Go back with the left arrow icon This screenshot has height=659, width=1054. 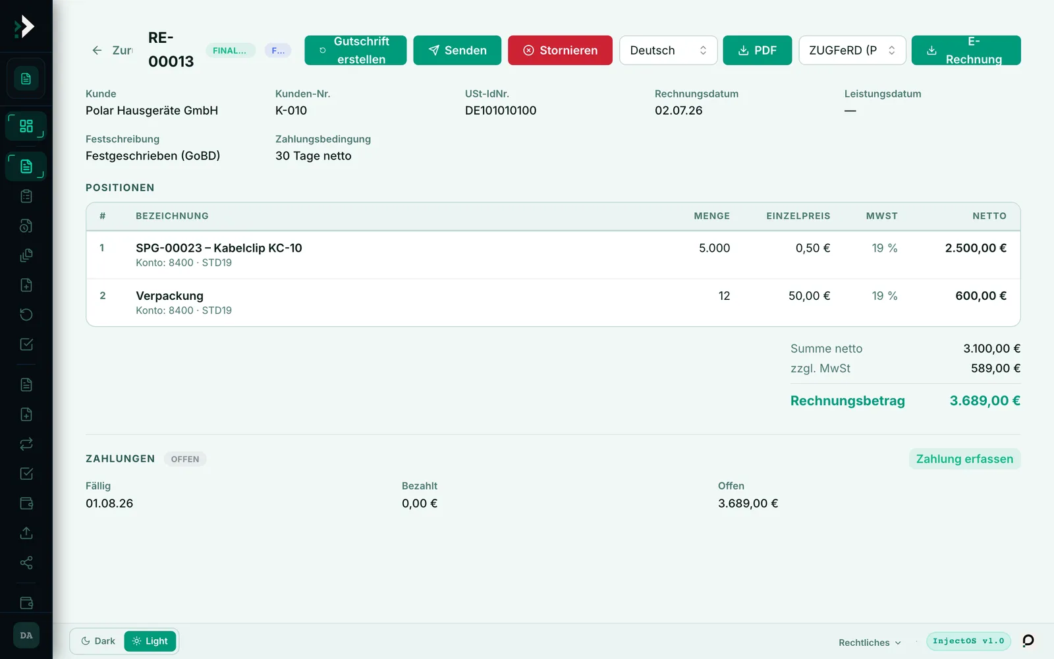tap(97, 50)
